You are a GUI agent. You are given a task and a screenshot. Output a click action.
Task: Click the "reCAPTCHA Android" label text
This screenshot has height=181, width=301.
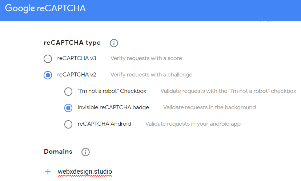(104, 124)
